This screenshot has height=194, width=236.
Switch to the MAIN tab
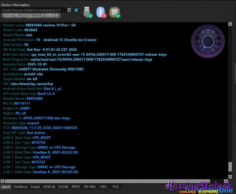click(x=6, y=187)
